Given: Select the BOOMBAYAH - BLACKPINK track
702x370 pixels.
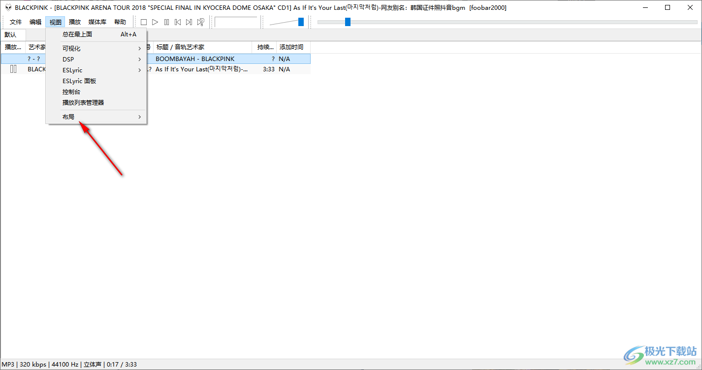Looking at the screenshot, I should (195, 59).
